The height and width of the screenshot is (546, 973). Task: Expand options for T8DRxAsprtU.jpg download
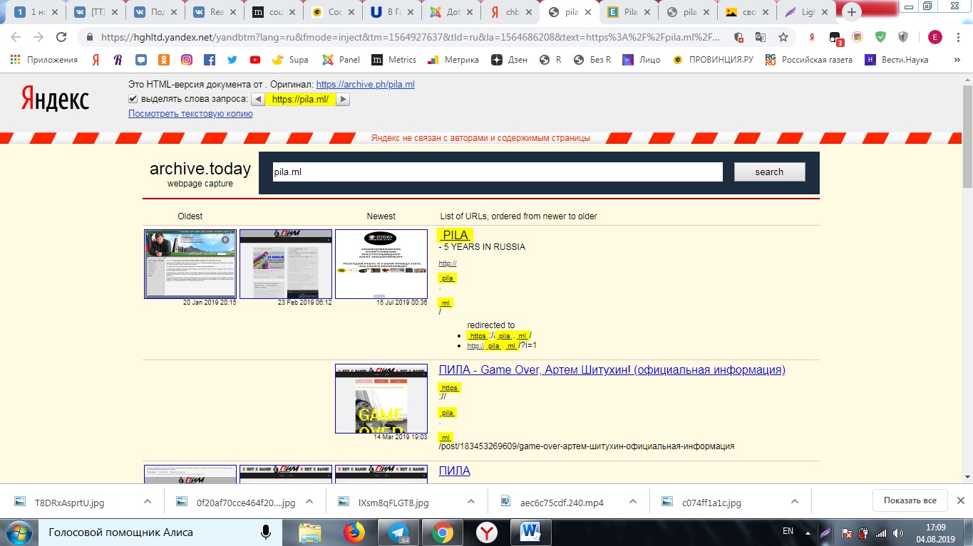[147, 501]
